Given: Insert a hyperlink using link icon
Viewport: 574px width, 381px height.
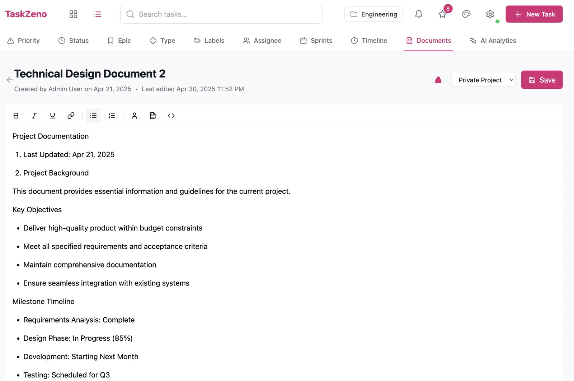Looking at the screenshot, I should [71, 116].
